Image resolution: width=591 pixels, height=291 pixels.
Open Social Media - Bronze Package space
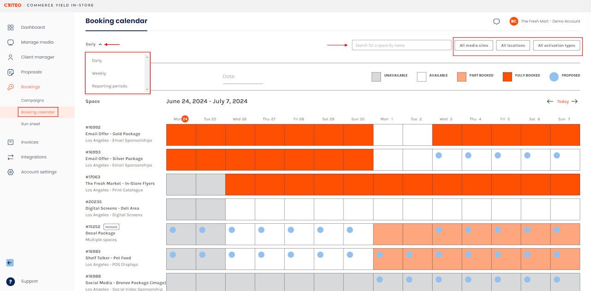point(126,283)
